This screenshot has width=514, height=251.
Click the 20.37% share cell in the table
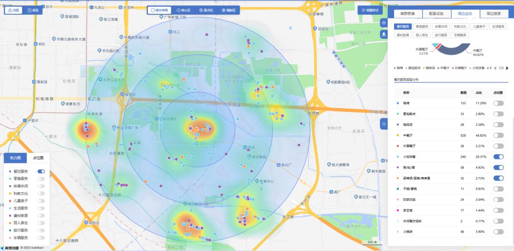pyautogui.click(x=481, y=157)
